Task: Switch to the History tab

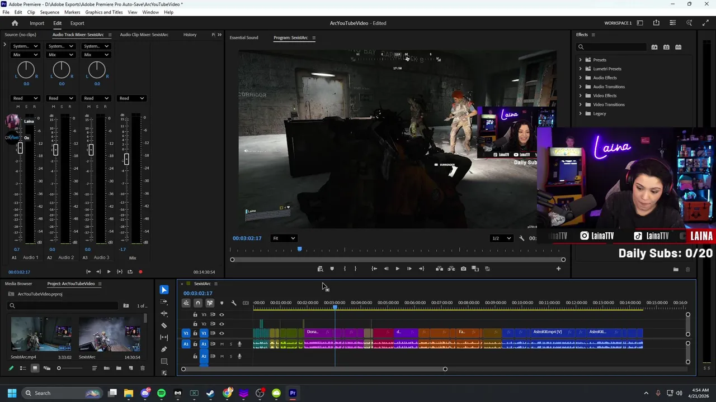Action: click(190, 35)
